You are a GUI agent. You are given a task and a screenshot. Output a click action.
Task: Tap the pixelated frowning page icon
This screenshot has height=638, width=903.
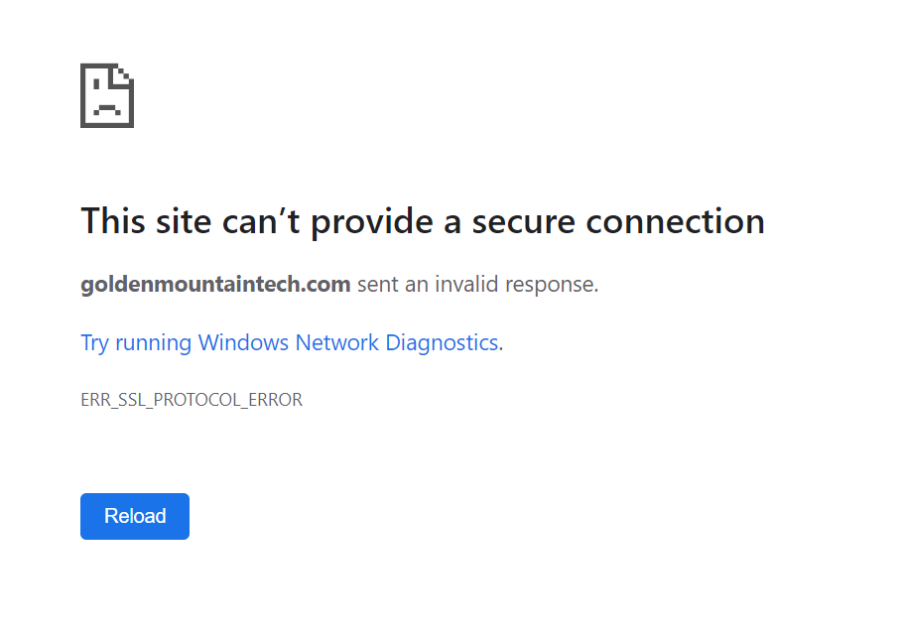[107, 95]
